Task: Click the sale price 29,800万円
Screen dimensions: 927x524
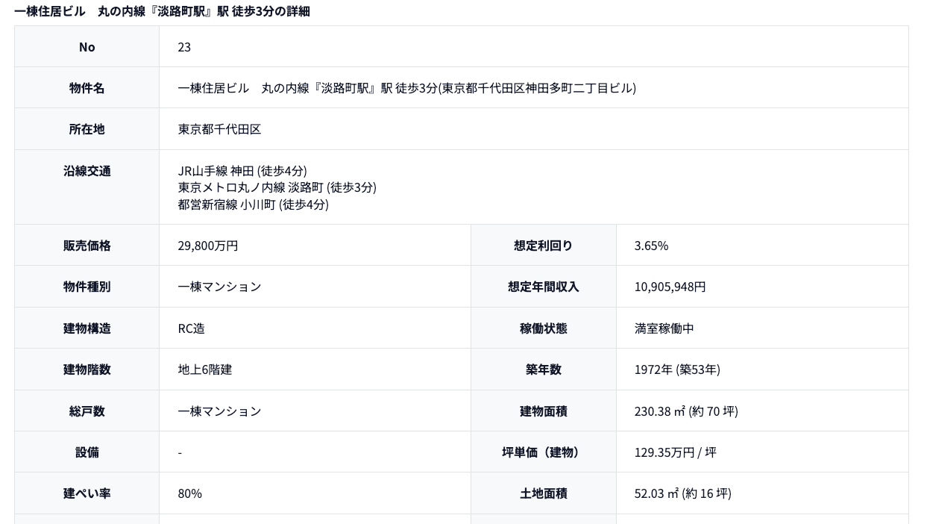Action: [207, 246]
